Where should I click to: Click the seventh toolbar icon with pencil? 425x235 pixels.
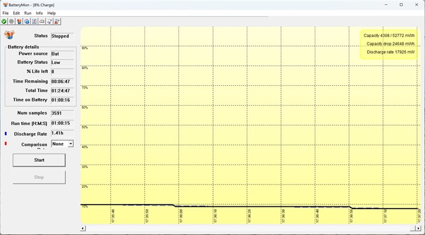point(49,21)
